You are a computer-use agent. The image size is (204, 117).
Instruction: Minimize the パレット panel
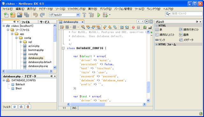[197, 22]
